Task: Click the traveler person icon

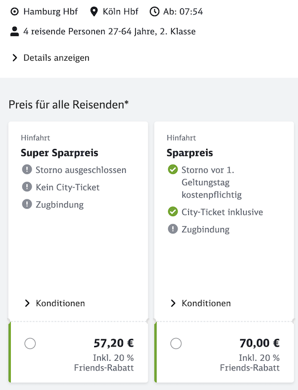Action: tap(14, 32)
